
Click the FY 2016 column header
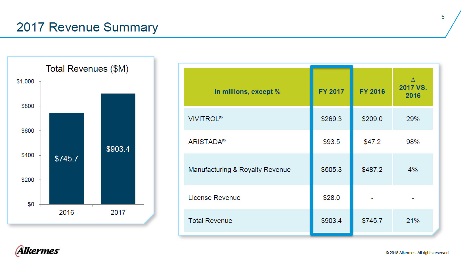[372, 92]
